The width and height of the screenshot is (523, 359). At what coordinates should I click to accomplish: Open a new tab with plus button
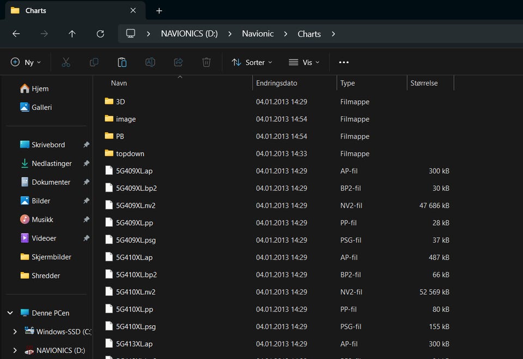point(159,11)
